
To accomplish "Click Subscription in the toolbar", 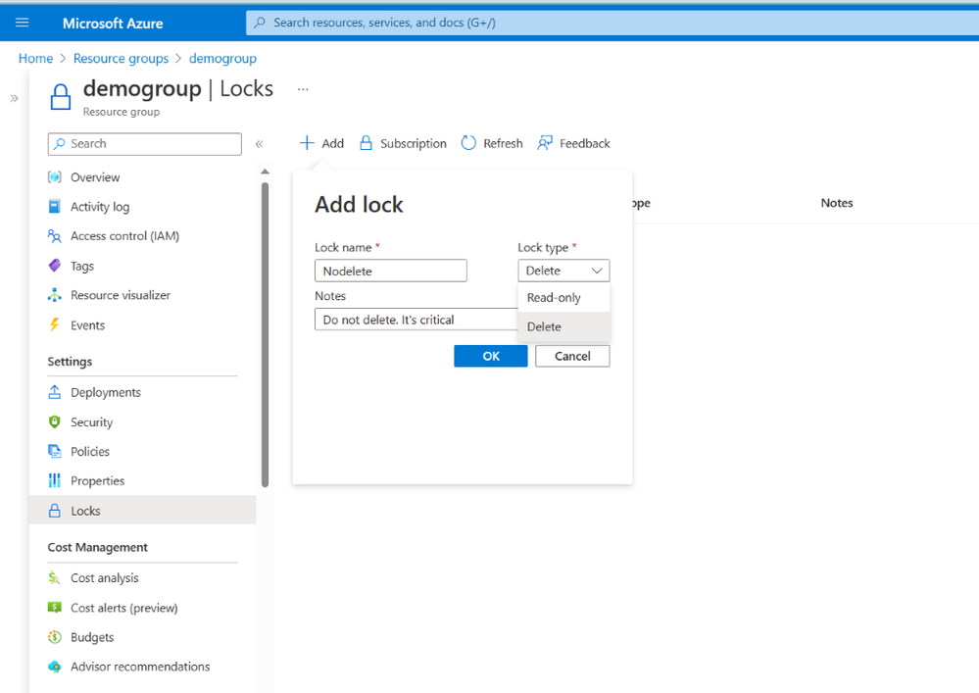I will tap(414, 143).
